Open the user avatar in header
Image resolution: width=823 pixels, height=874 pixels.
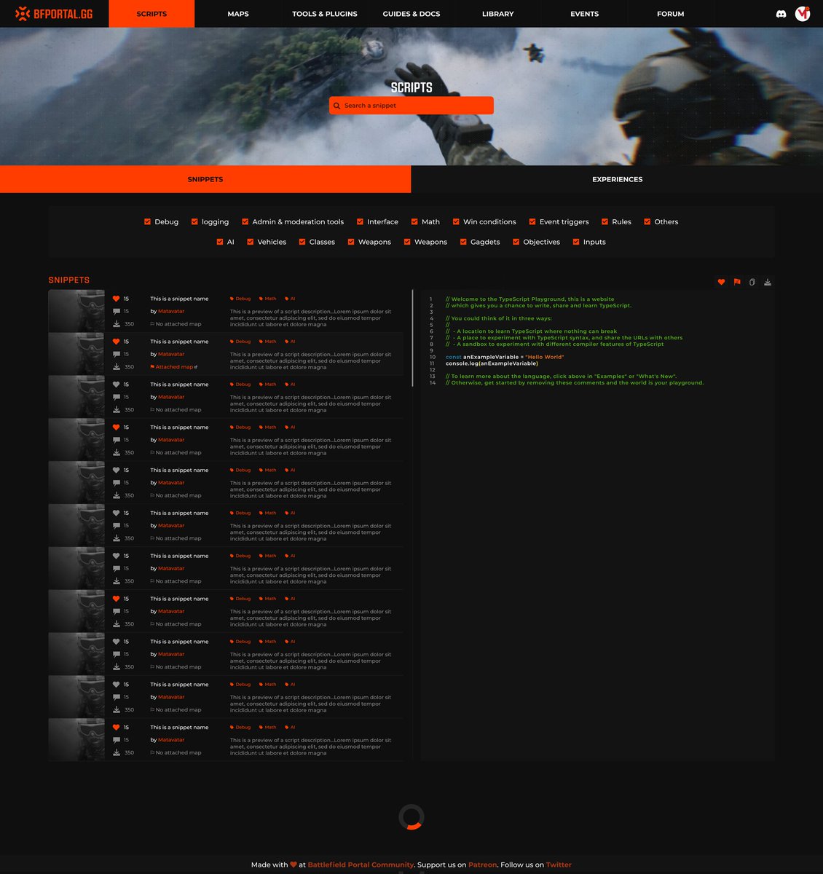pos(803,14)
